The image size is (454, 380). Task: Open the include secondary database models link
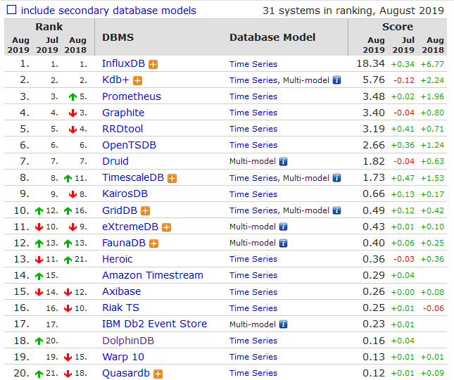(x=108, y=11)
